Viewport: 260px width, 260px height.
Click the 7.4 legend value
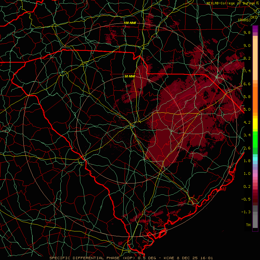[x=247, y=71]
